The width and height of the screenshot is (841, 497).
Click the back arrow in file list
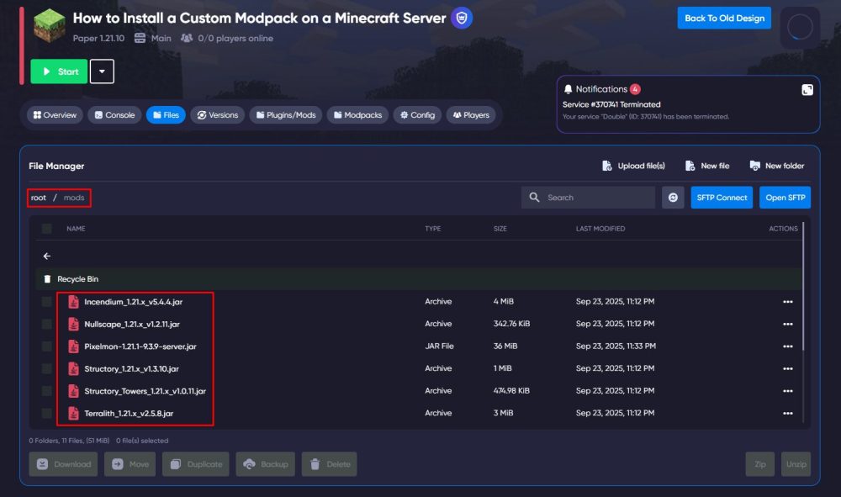click(x=47, y=256)
